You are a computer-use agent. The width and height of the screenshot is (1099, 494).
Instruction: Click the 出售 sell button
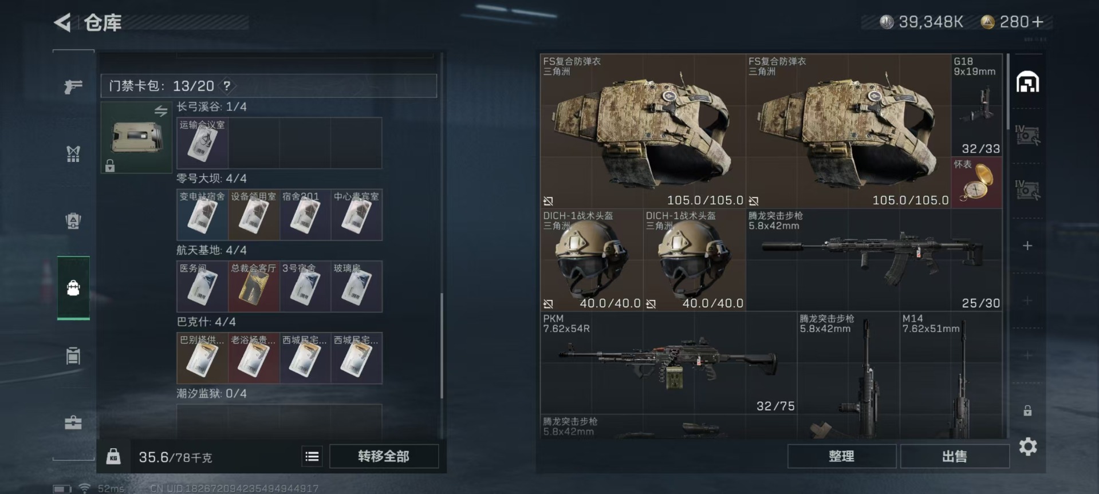(955, 456)
